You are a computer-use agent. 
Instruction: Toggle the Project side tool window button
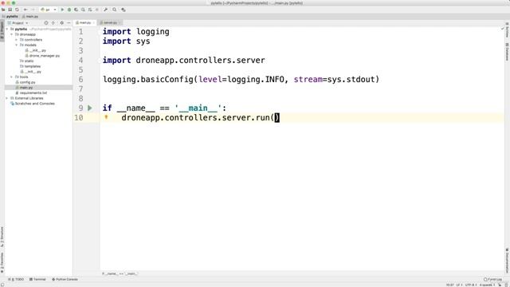2,30
